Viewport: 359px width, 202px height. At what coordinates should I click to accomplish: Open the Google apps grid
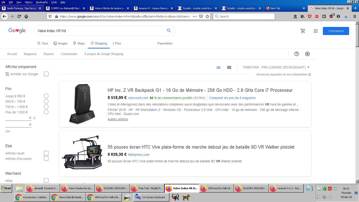[x=316, y=31]
